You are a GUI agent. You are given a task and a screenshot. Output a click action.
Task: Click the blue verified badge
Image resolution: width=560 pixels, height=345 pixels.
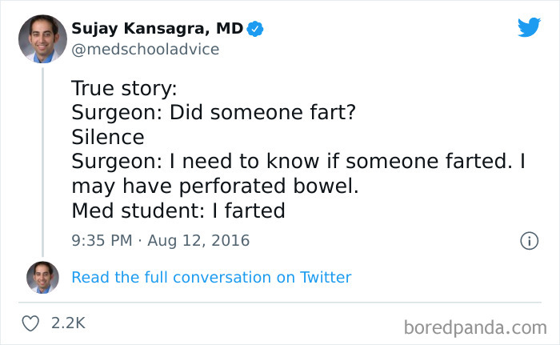coord(255,30)
